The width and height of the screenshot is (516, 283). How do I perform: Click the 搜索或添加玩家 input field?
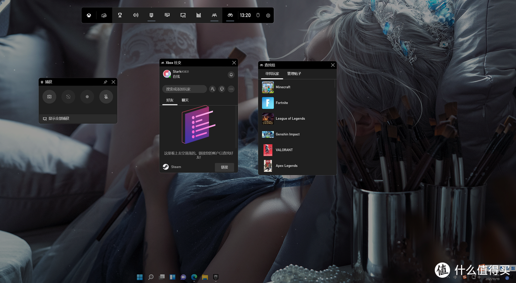pyautogui.click(x=184, y=89)
